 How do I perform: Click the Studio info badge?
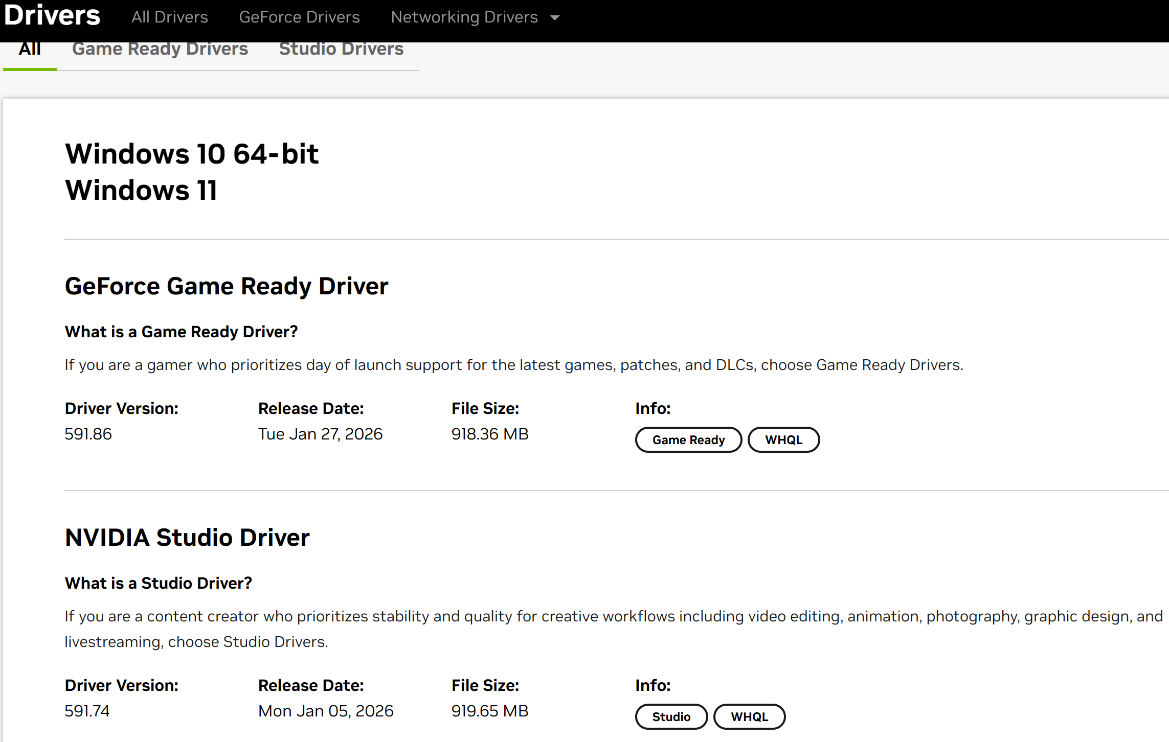pos(671,717)
